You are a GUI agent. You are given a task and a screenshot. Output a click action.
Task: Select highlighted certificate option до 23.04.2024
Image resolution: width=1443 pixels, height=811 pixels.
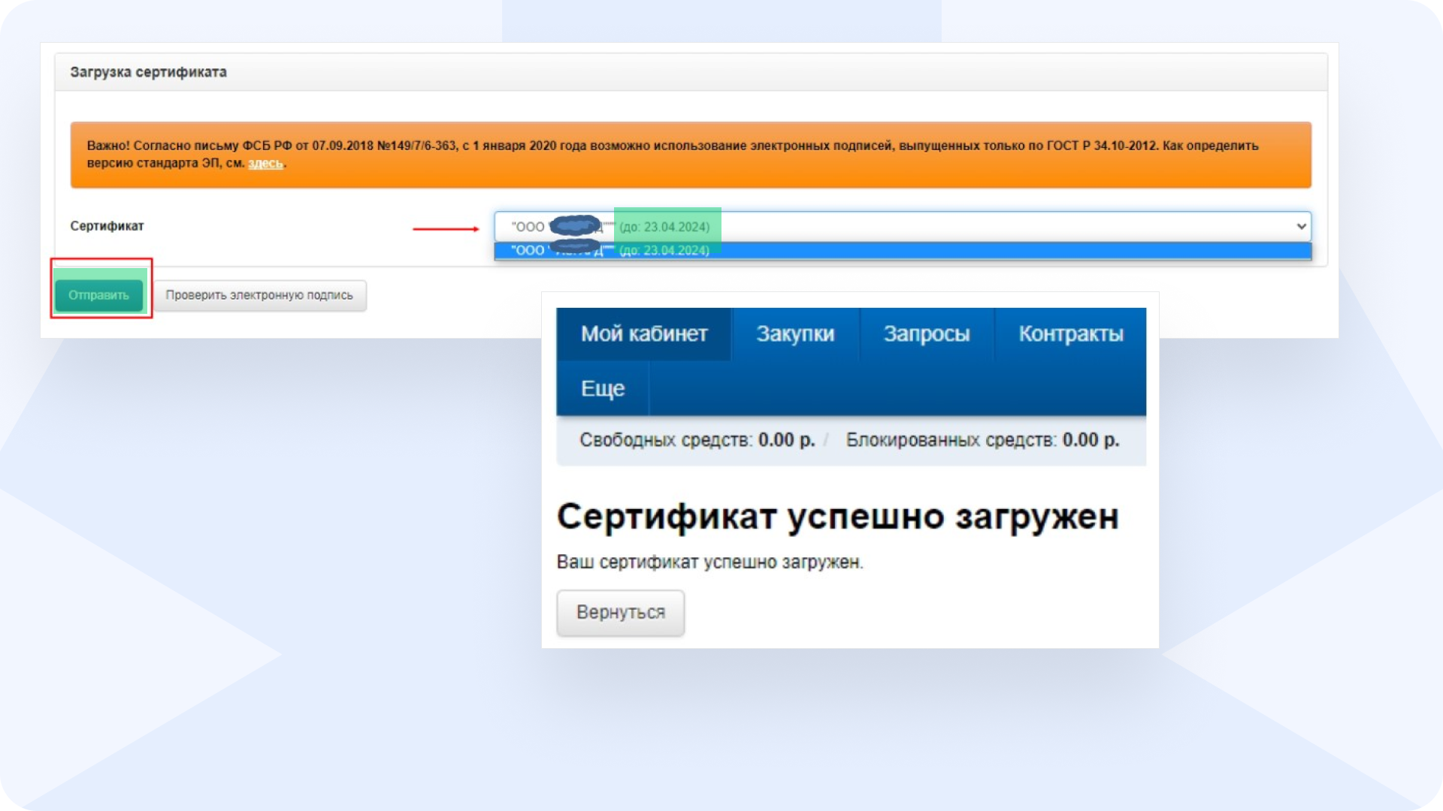coord(902,251)
